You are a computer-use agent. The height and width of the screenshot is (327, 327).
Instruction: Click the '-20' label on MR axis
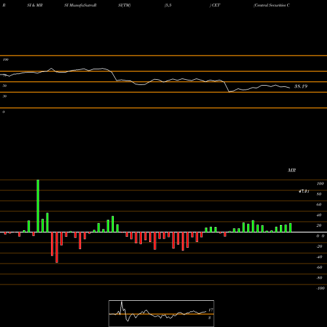(x=319, y=247)
